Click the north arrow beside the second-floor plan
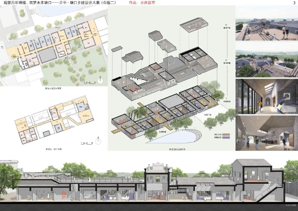Image resolution: width=298 pixels, height=211 pixels. click(x=97, y=141)
